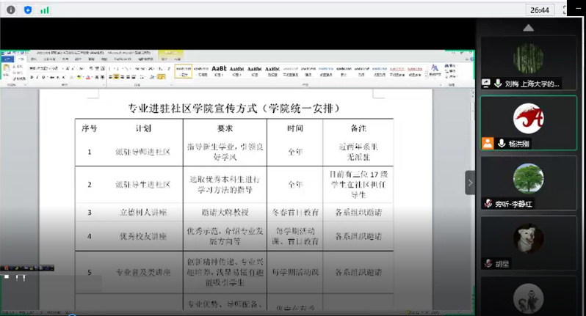
Task: Collapse the participant panel with side chevron
Action: [x=470, y=183]
